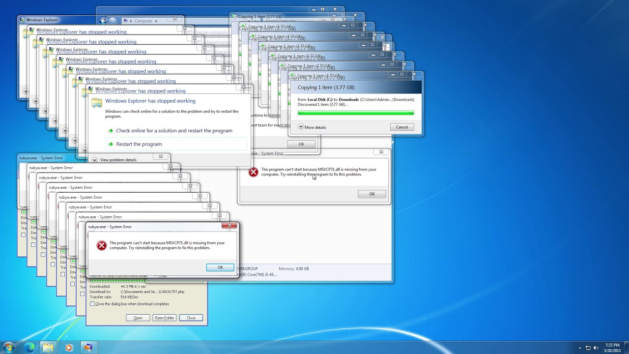
Task: Click the red error icon in the front rubyw.exe dialog
Action: [x=101, y=245]
